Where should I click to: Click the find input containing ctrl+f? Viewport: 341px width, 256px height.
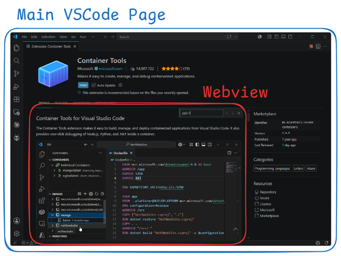coord(202,113)
